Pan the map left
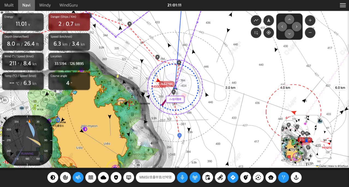This screenshot has width=349, height=187. [x=282, y=27]
